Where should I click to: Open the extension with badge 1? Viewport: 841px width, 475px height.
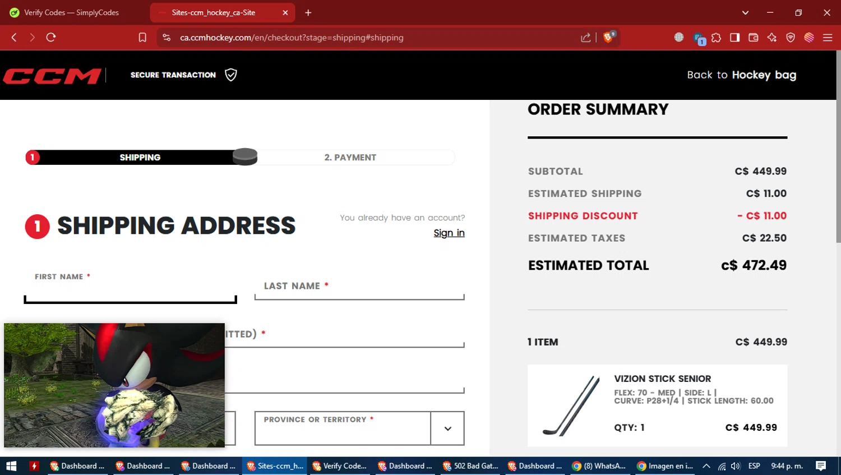[699, 38]
